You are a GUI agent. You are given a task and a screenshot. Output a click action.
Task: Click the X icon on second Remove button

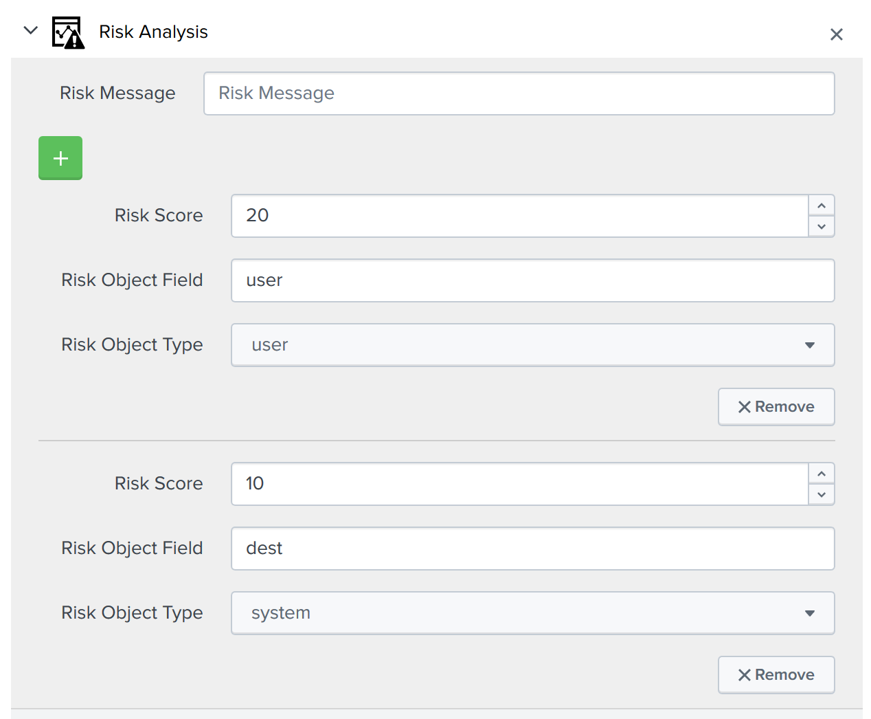744,674
